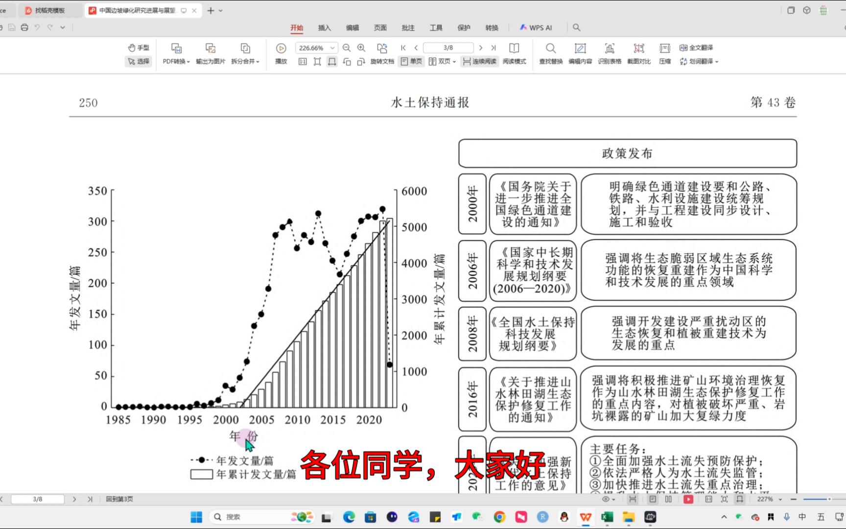Click 回到第3页 in the status bar
846x529 pixels.
click(119, 499)
